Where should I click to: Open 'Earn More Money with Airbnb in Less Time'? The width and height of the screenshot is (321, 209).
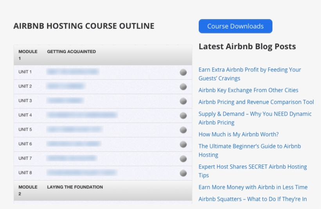coord(253,187)
